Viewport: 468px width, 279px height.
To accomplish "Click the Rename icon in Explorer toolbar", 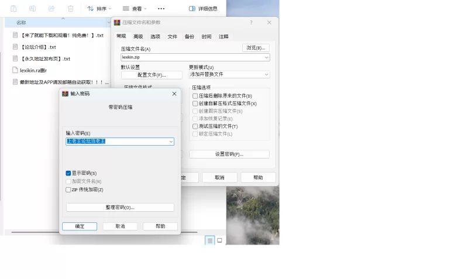I will click(33, 9).
